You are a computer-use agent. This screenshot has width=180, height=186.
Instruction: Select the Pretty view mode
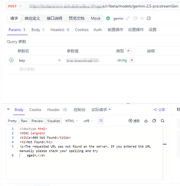(x=12, y=121)
